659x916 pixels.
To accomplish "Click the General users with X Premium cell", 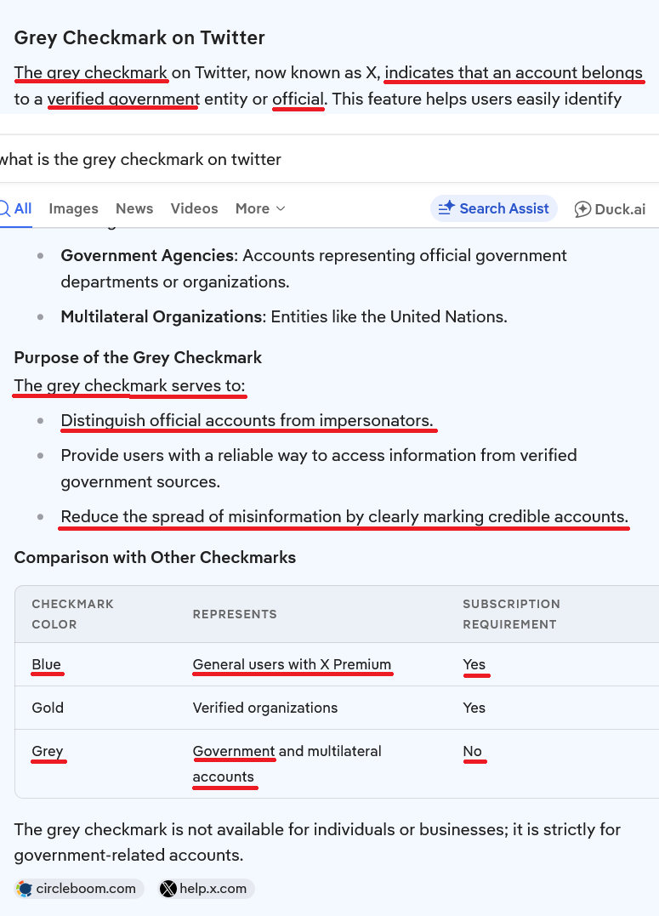I will click(x=292, y=664).
